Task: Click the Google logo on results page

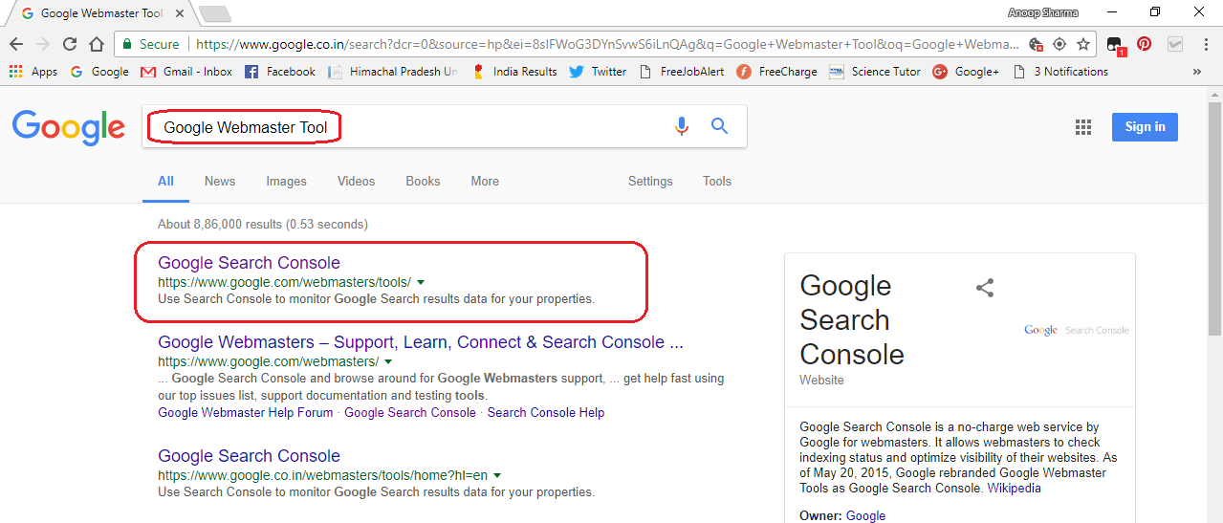Action: (x=69, y=127)
